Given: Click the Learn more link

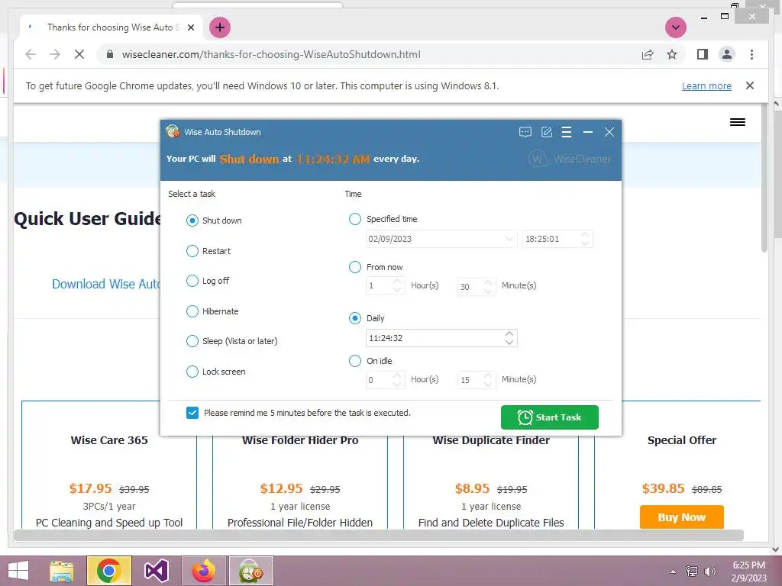Looking at the screenshot, I should click(x=706, y=85).
